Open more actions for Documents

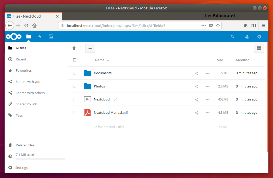pos(207,73)
